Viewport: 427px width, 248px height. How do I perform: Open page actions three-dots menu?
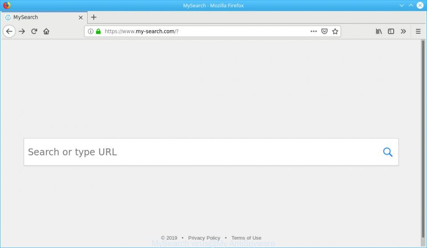pos(314,31)
